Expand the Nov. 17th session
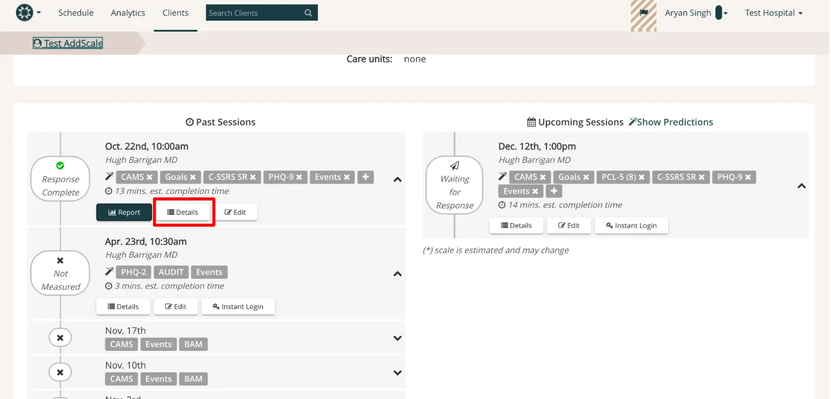Image resolution: width=831 pixels, height=399 pixels. click(398, 338)
